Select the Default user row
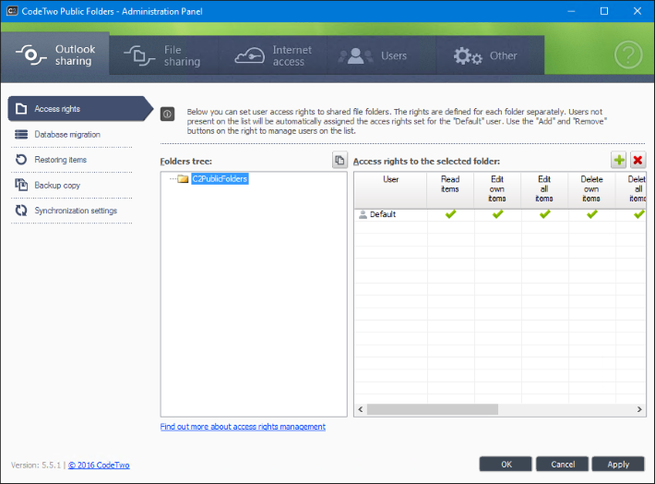 tap(500, 214)
